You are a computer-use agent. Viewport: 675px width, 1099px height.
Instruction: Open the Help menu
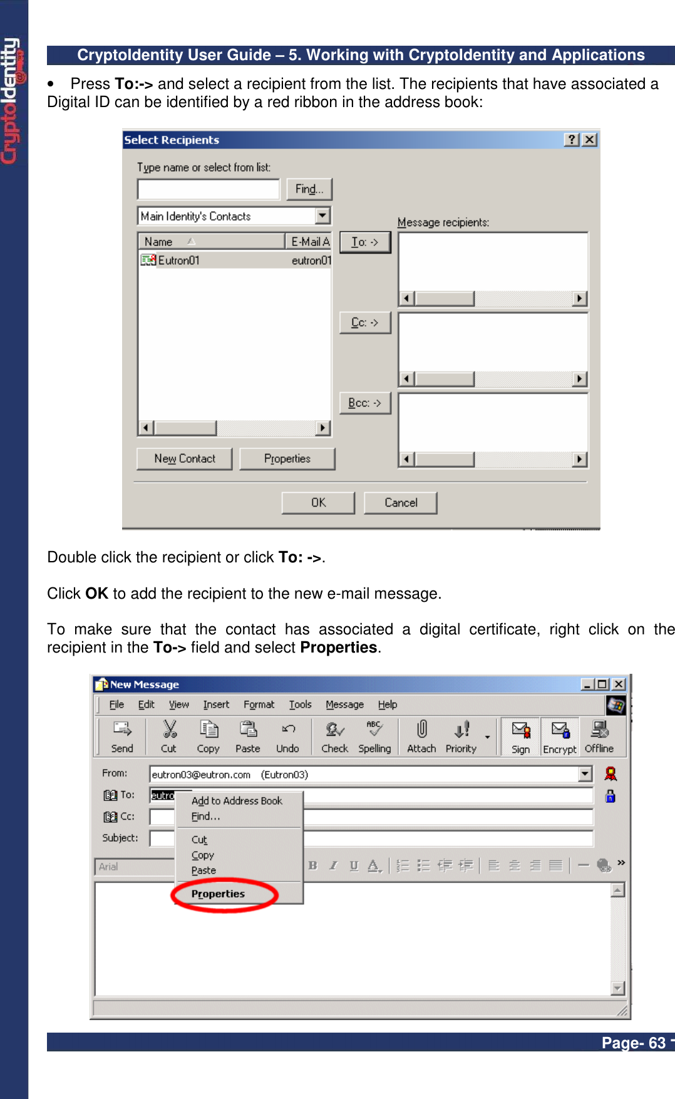click(388, 704)
